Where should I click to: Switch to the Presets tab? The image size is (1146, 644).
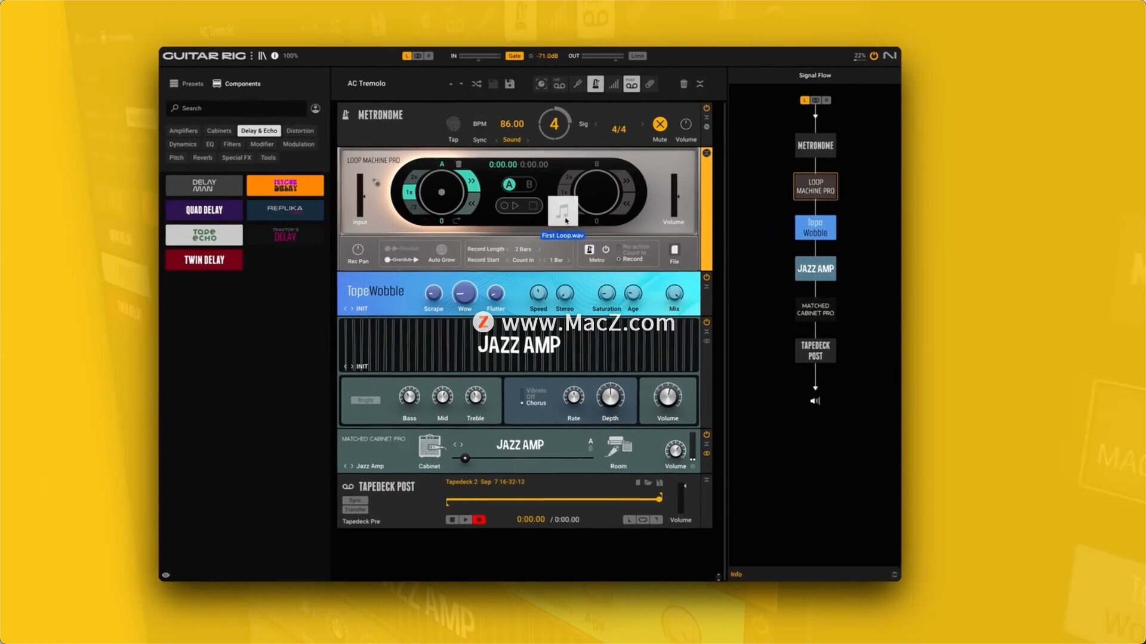pos(187,84)
